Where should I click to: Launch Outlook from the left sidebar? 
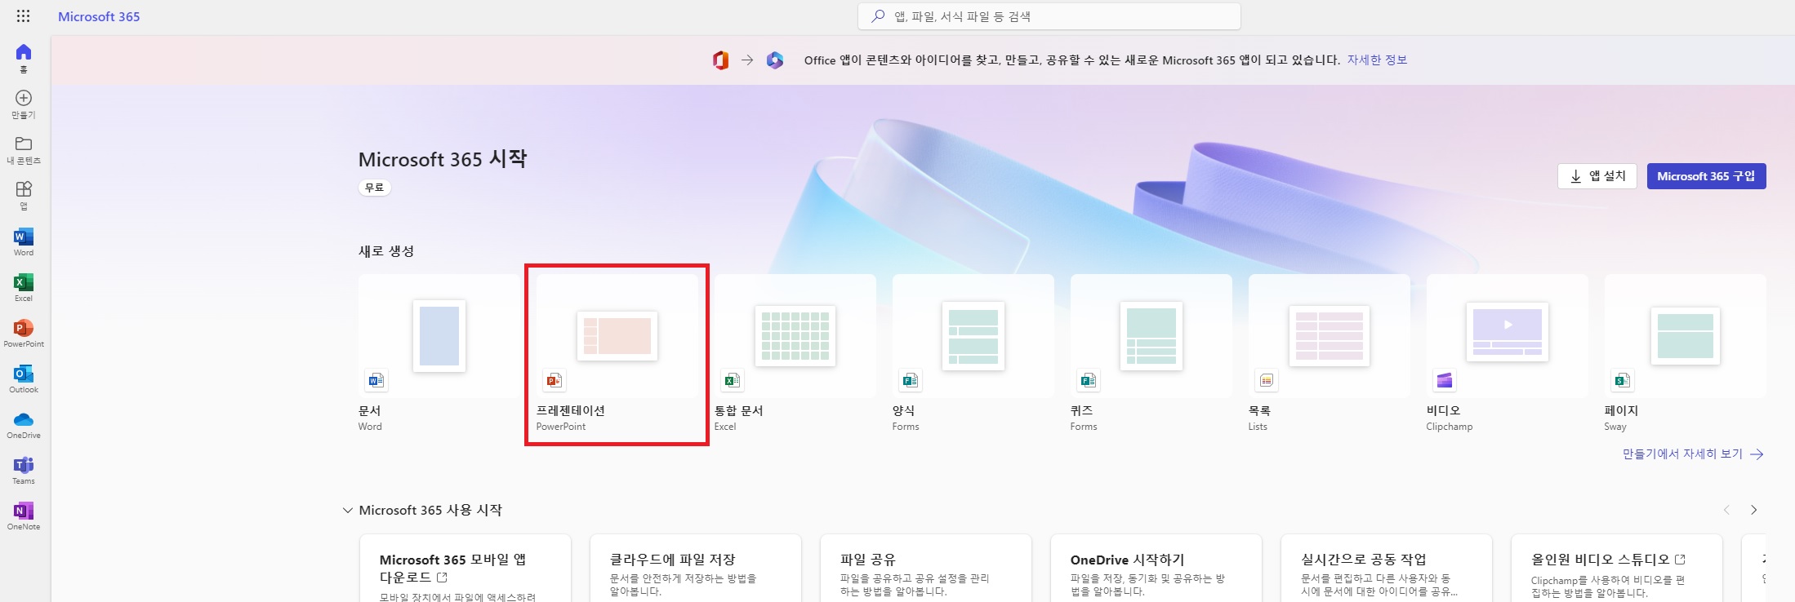(24, 378)
